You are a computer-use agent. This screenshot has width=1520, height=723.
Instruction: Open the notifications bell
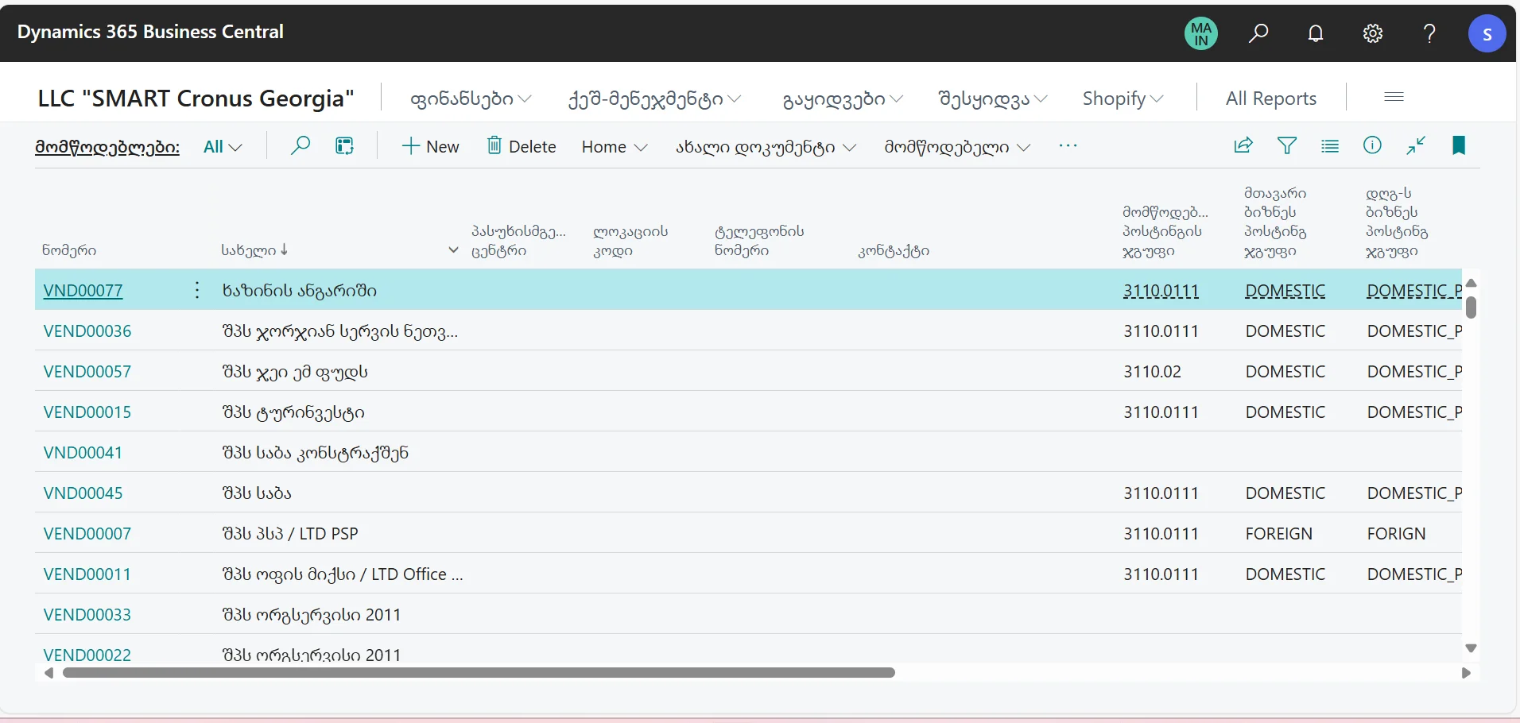pyautogui.click(x=1316, y=33)
